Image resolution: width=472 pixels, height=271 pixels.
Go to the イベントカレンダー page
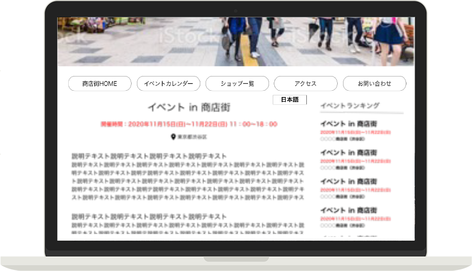tap(168, 84)
